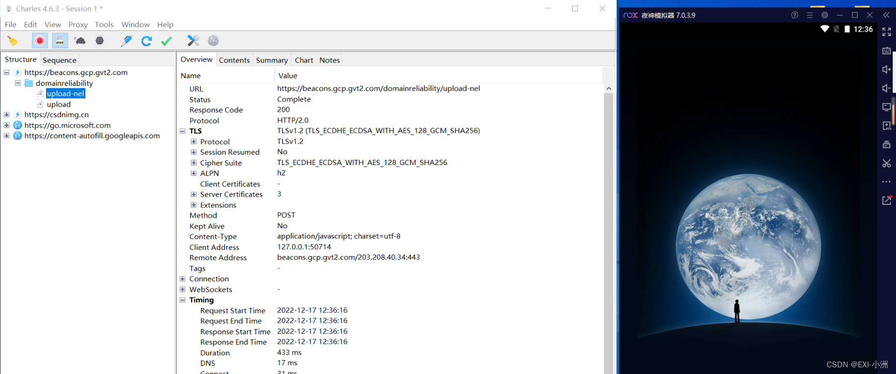Open the Nox settings gear icon
Screen dimensions: 896x374
[825, 15]
